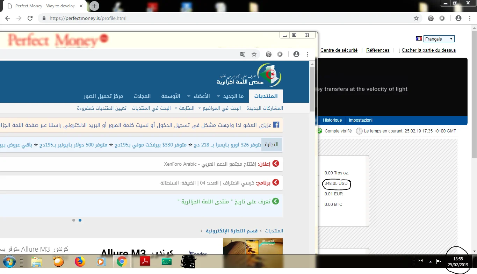
Task: Open the three-dot Chrome menu in forum window
Action: pyautogui.click(x=308, y=54)
